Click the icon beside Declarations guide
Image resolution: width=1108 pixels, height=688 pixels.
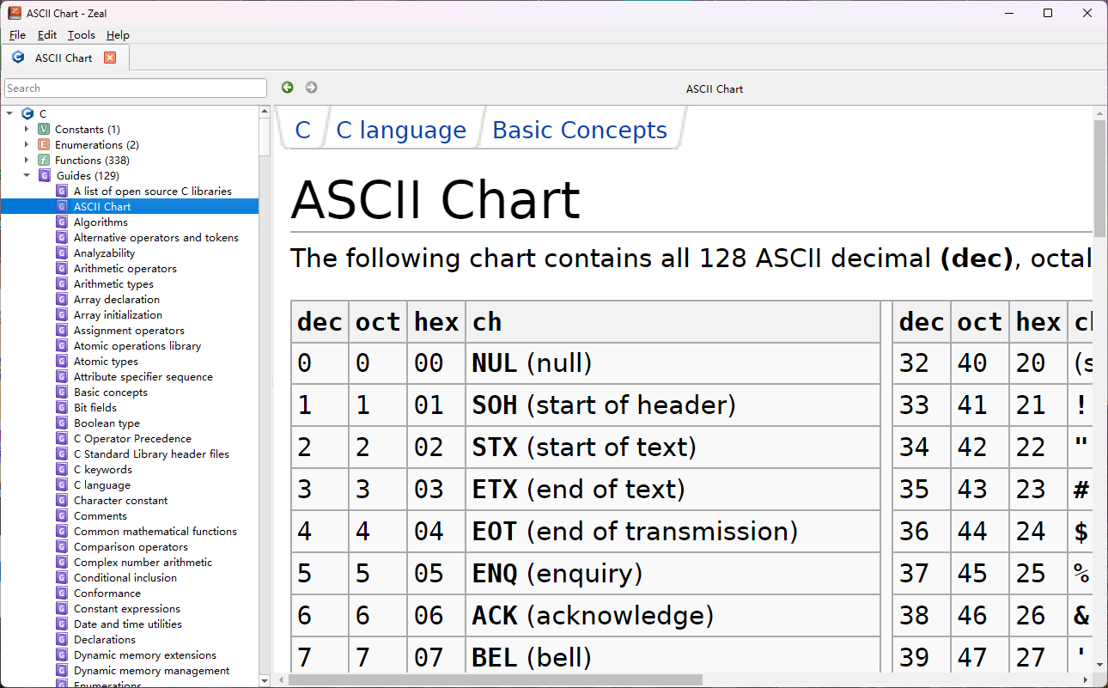tap(62, 639)
